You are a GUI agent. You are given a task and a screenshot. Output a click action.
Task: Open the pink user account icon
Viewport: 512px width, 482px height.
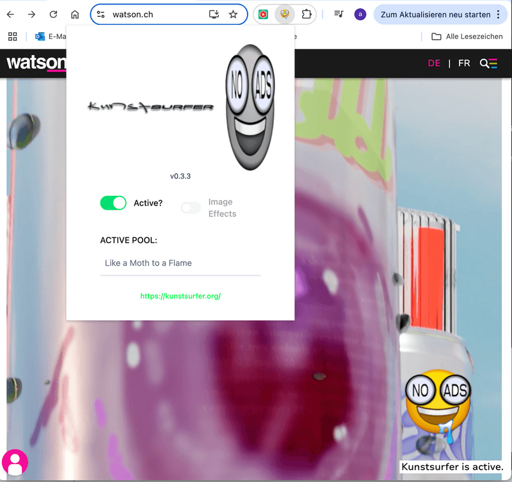pyautogui.click(x=15, y=462)
